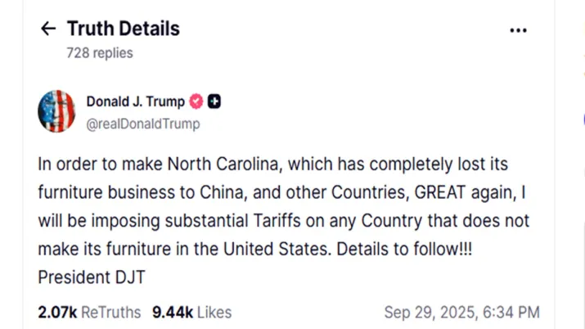
Task: Open the @realDonaldTrump handle link
Action: 142,124
